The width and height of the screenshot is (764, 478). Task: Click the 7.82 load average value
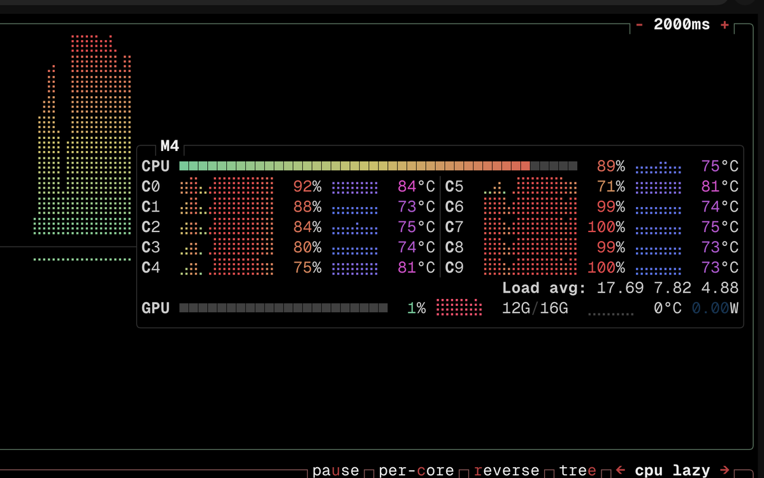[x=672, y=288]
